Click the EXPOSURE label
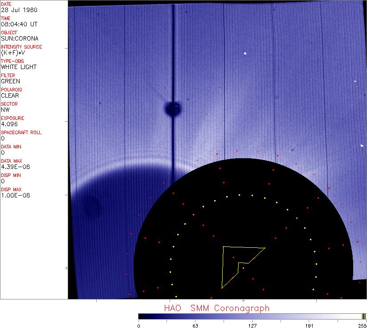This screenshot has height=328, width=367. click(x=12, y=118)
